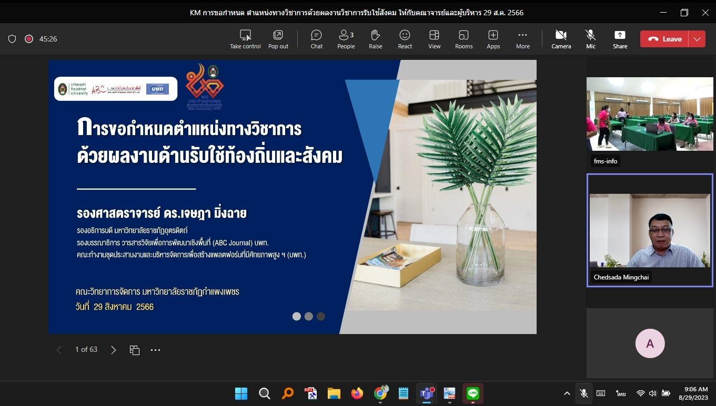Click Take control of the presentation
Viewport: 716px width, 406px height.
(245, 39)
